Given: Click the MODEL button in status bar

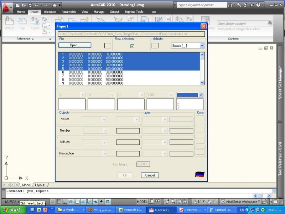Looking at the screenshot, I should 142,202.
